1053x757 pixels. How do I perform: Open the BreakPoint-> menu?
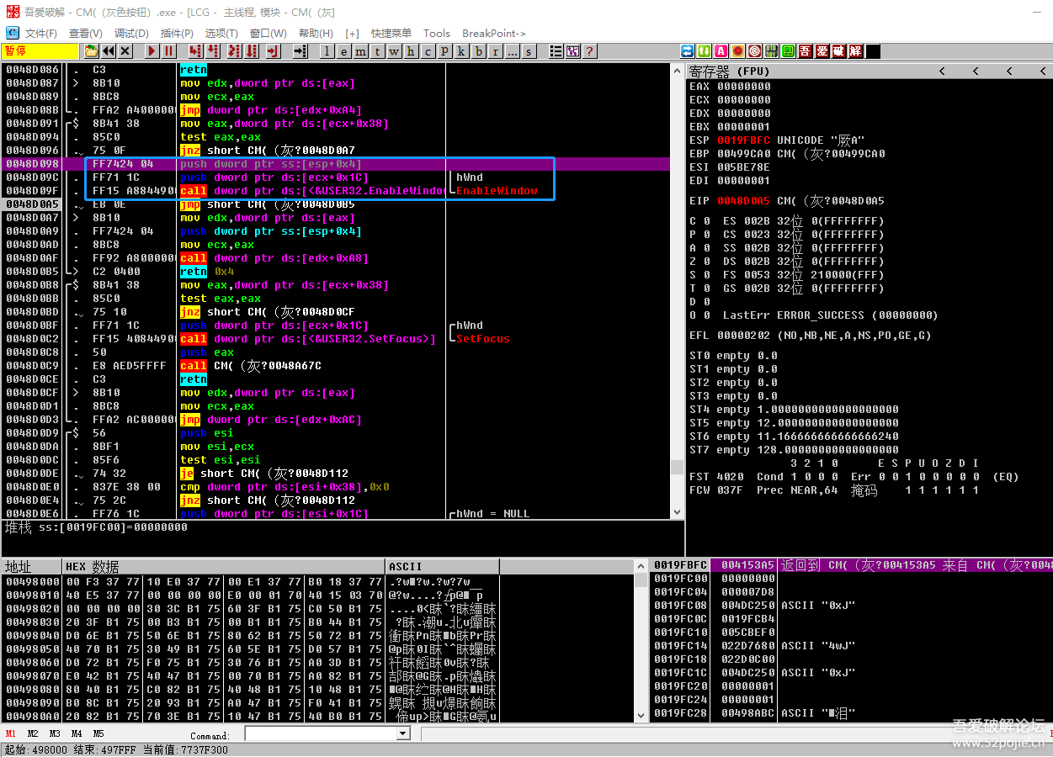click(494, 33)
